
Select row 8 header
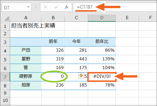click(5, 85)
